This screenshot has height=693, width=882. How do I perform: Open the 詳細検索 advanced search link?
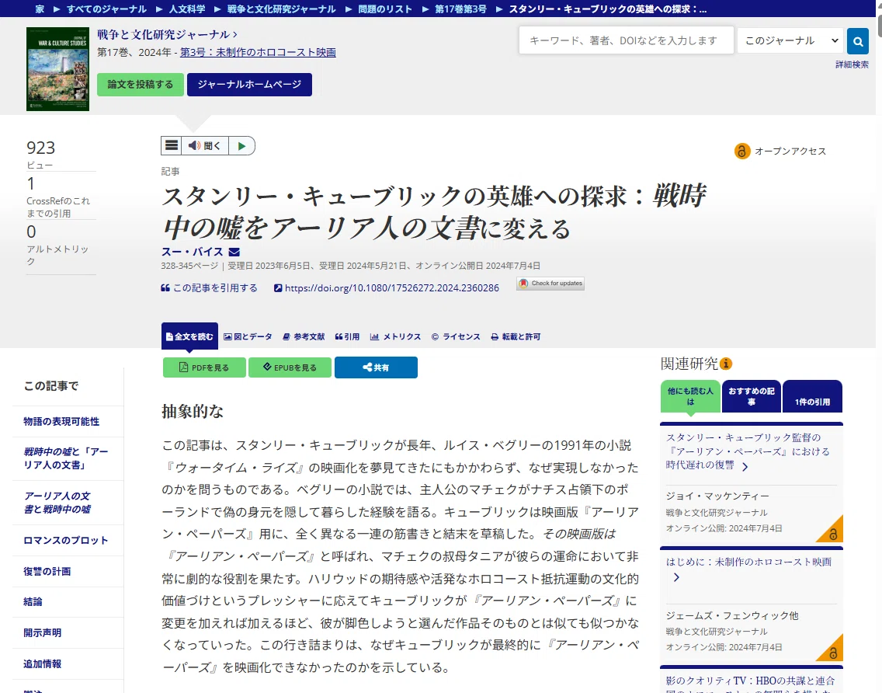click(x=852, y=64)
